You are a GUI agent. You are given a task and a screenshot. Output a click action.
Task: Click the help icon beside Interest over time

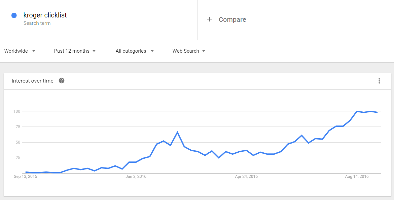(x=62, y=81)
